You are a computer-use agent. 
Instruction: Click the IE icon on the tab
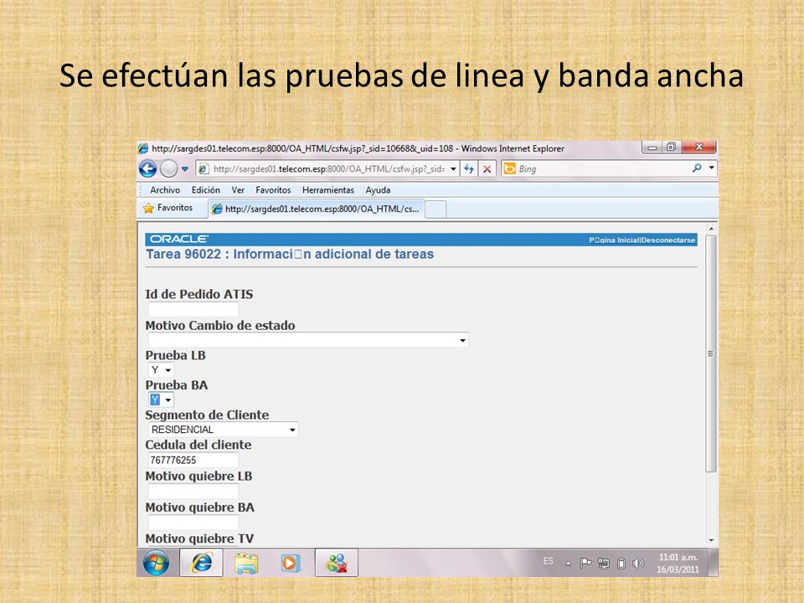(x=218, y=209)
